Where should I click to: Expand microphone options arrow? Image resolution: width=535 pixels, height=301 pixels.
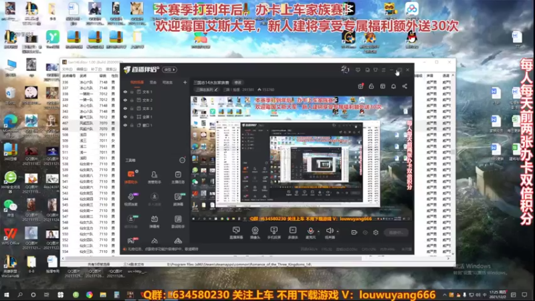[x=319, y=231]
